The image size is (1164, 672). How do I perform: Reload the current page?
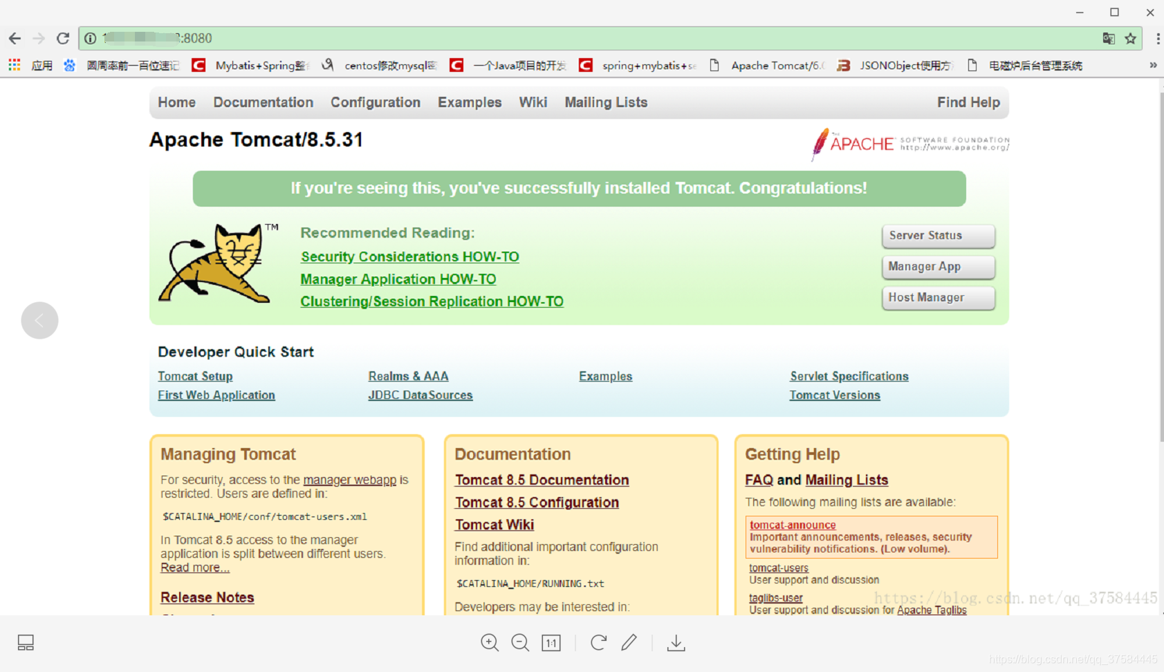(x=62, y=38)
